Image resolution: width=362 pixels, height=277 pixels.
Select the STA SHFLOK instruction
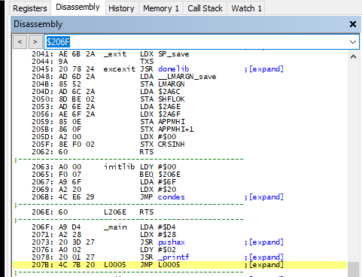pos(163,99)
